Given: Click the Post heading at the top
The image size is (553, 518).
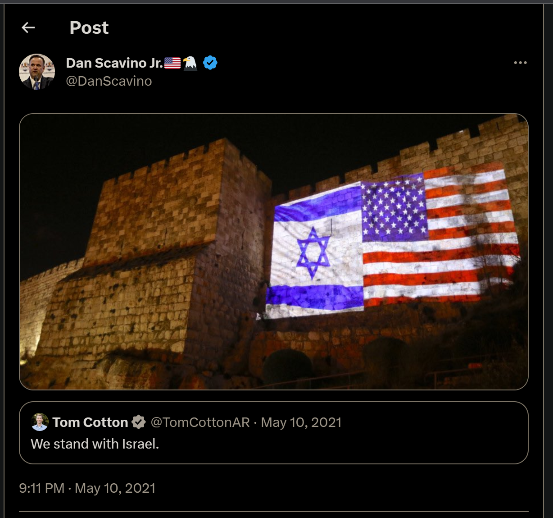Looking at the screenshot, I should point(89,28).
